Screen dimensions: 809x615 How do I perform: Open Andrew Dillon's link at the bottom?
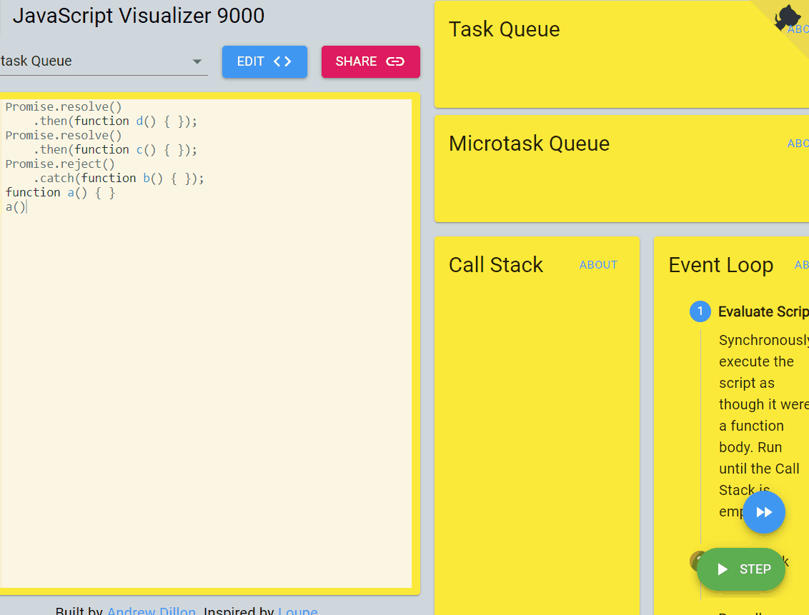click(152, 611)
